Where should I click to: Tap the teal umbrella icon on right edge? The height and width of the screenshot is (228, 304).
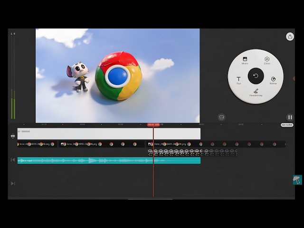[x=297, y=180]
